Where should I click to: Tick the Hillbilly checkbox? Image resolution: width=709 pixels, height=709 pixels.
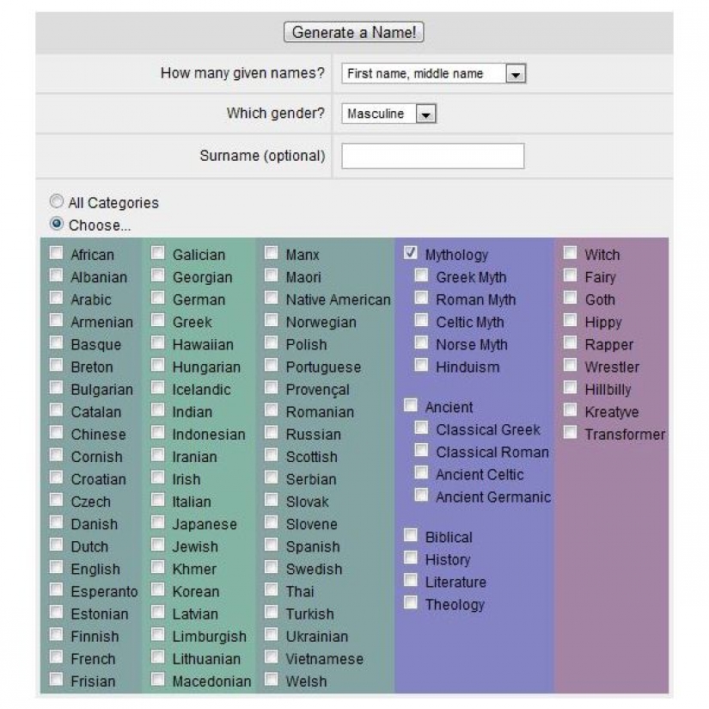571,387
